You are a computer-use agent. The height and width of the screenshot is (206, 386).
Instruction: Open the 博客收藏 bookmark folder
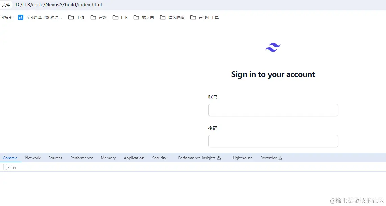(x=172, y=17)
